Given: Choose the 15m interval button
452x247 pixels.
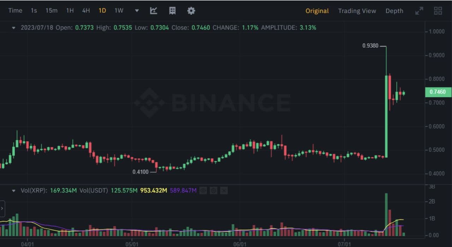Looking at the screenshot, I should pyautogui.click(x=51, y=11).
